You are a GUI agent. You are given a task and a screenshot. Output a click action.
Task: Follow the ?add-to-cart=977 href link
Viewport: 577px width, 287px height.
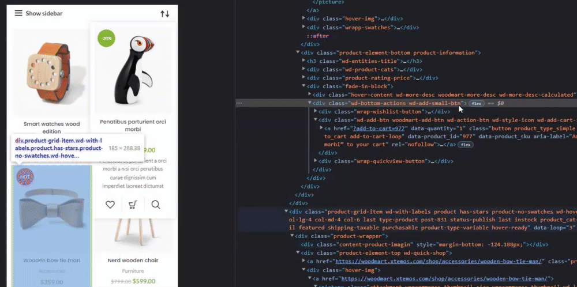(379, 129)
